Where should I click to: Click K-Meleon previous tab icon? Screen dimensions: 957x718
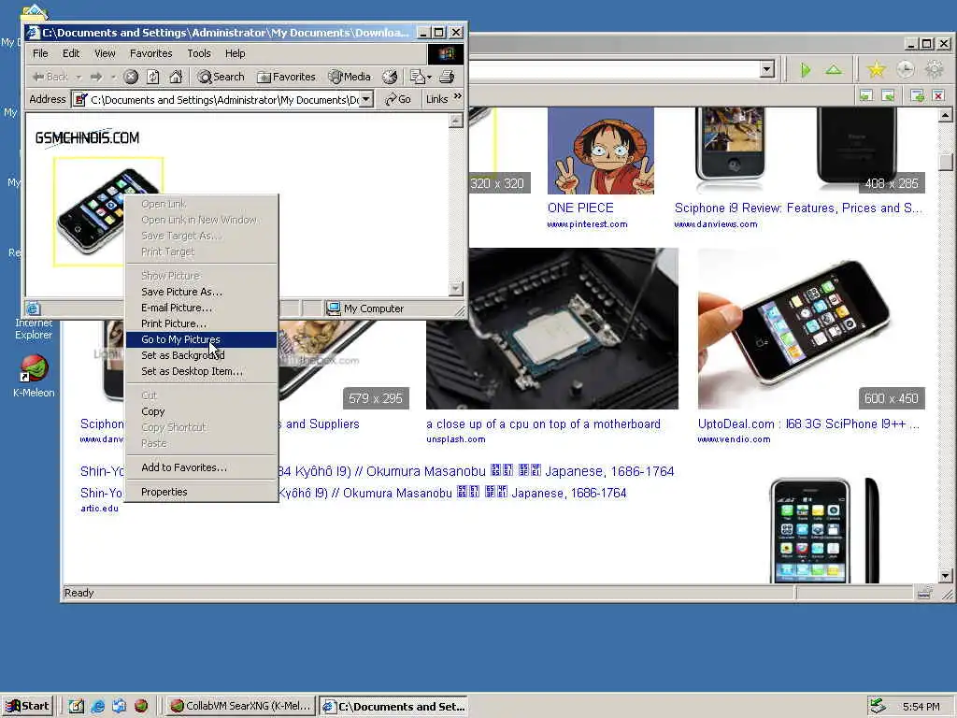tap(865, 95)
